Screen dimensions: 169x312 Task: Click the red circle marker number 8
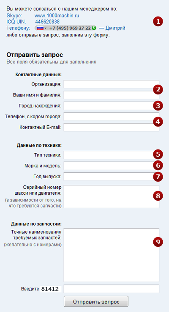point(158,196)
